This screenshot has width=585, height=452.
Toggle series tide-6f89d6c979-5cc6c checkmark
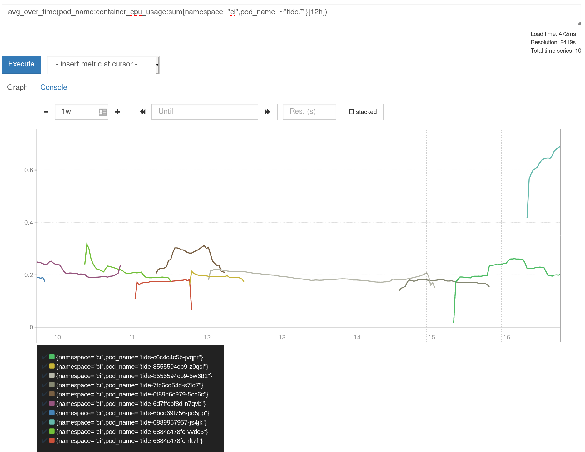(x=44, y=394)
